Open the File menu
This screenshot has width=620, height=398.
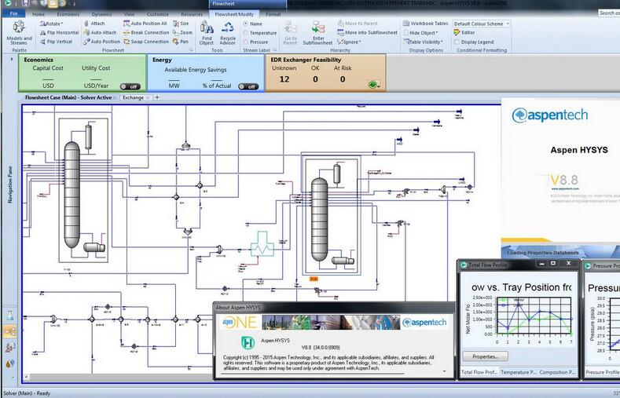coord(13,13)
